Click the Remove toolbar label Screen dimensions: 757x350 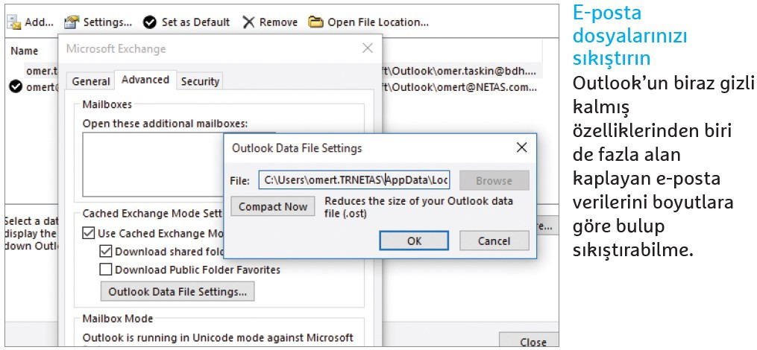coord(278,22)
